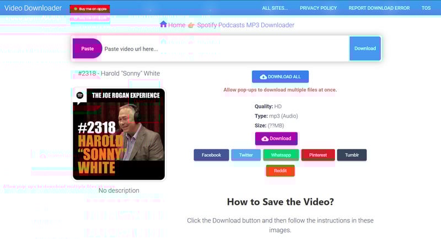Viewport: 441px width, 239px height.
Task: Share on Tumblr
Action: (x=352, y=155)
